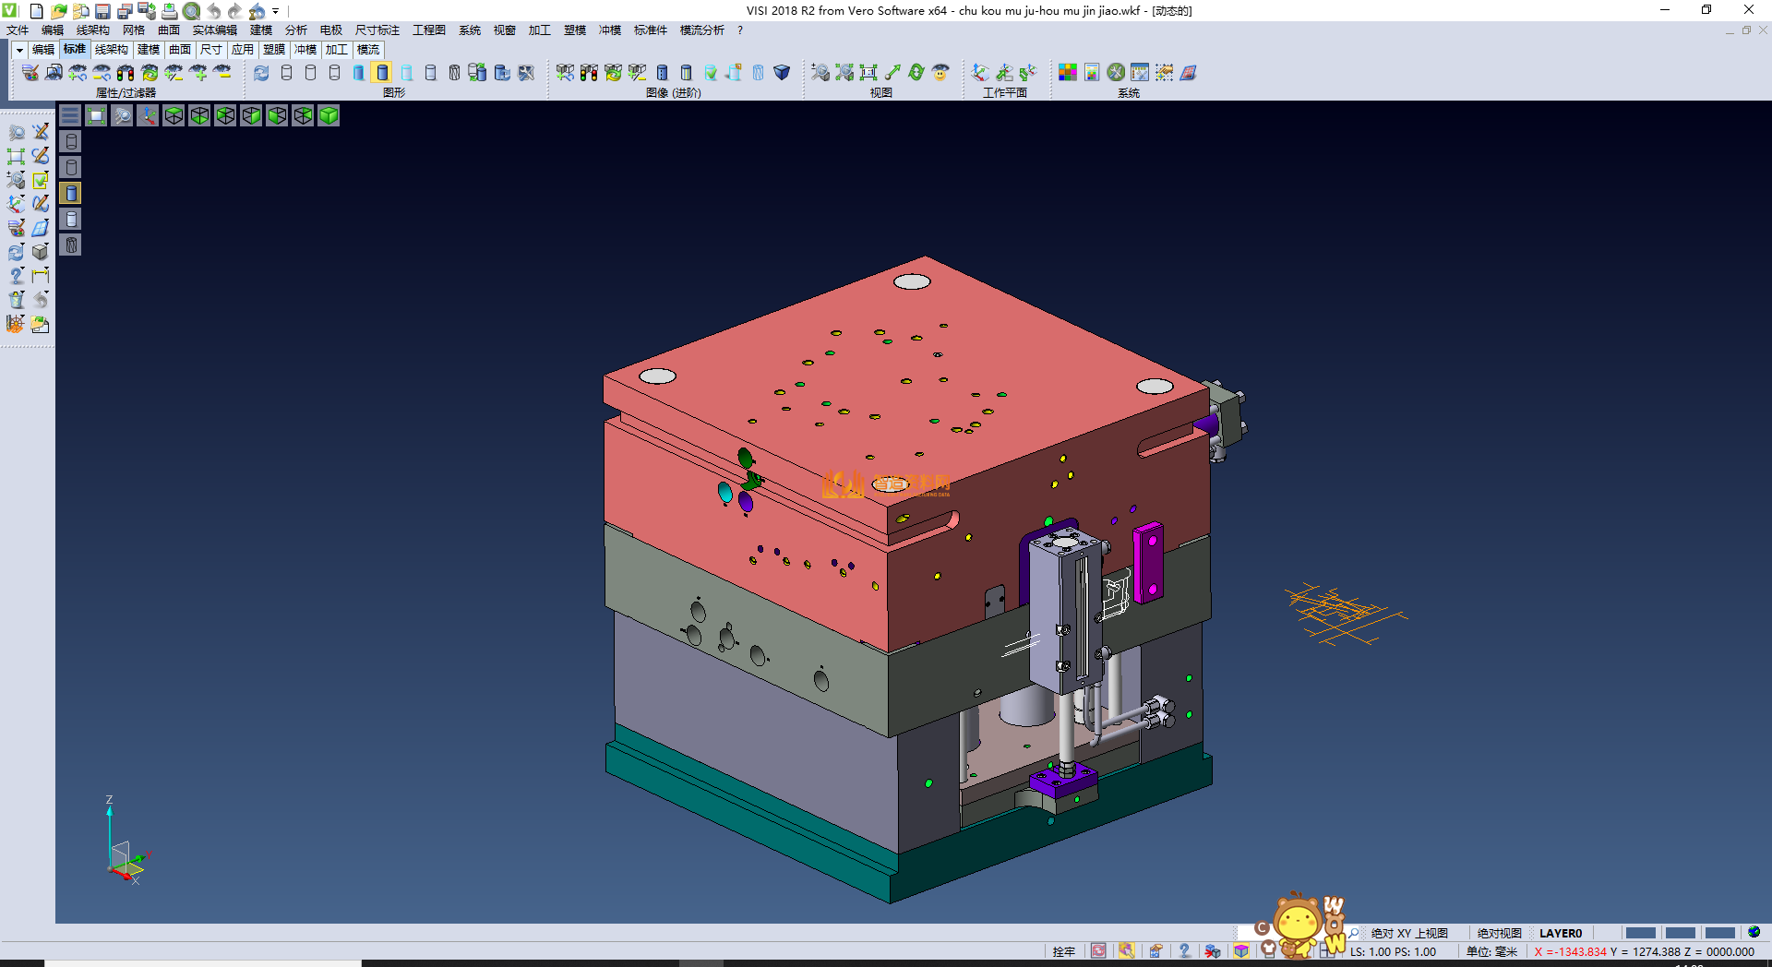Open the toolbar tab list dropdown arrow
Screen dimensions: 1772x967
tap(19, 50)
